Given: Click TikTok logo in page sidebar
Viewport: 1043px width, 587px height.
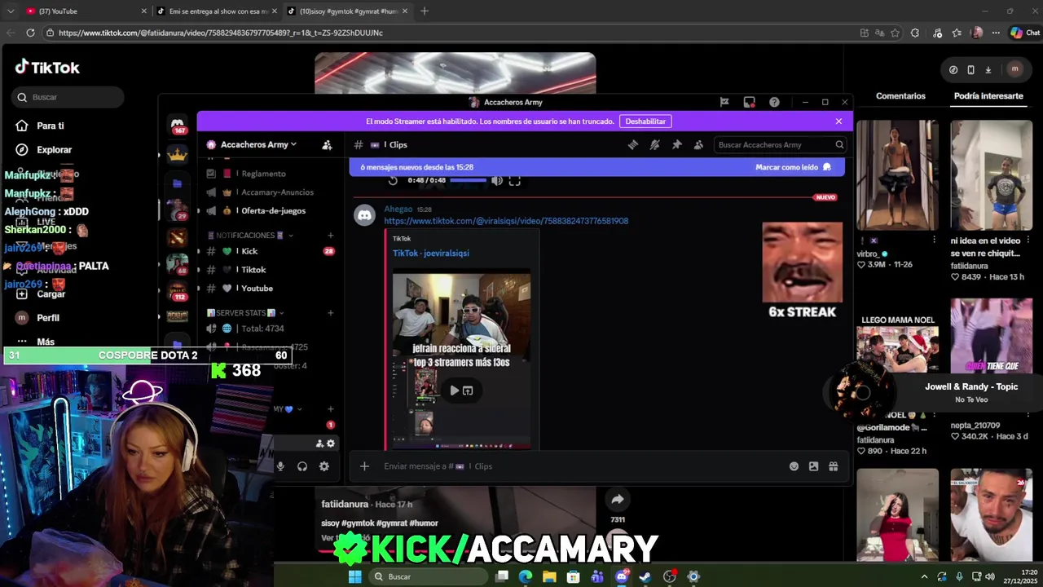Looking at the screenshot, I should pos(47,68).
